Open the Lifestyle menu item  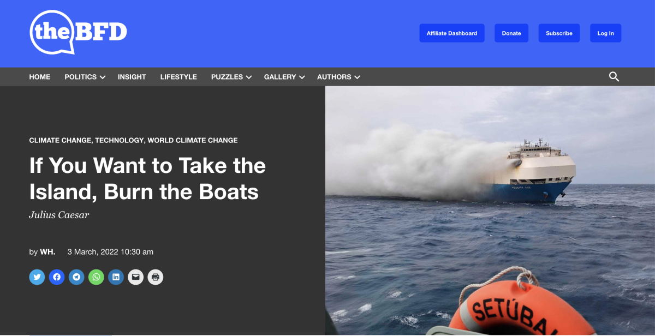pyautogui.click(x=178, y=77)
